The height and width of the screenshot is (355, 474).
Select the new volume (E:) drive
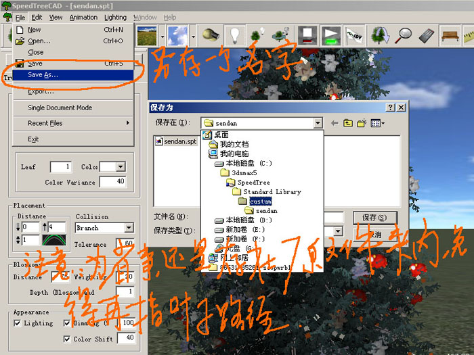pos(240,230)
